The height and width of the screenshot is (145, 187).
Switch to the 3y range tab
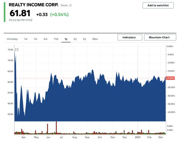click(75, 39)
